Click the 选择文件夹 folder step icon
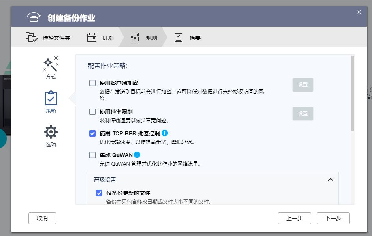Viewport: 372px width, 236px height. pos(31,37)
